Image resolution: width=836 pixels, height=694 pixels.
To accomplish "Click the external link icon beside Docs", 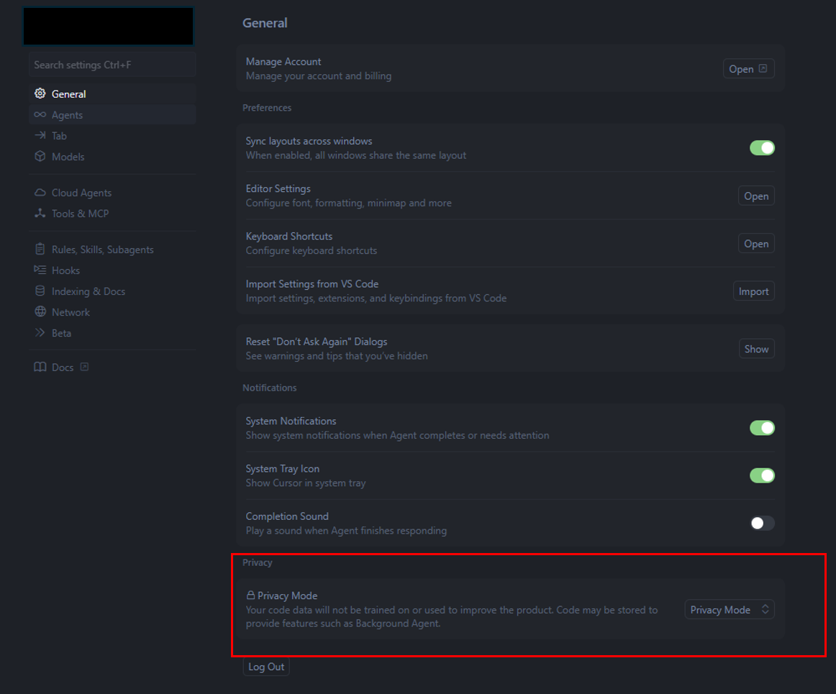I will (x=84, y=367).
